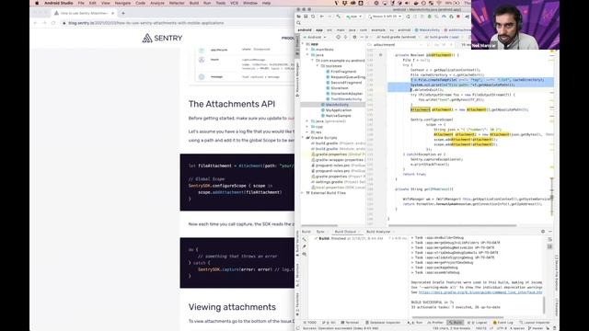589x331 pixels.
Task: Expand the res folder
Action: 307,132
